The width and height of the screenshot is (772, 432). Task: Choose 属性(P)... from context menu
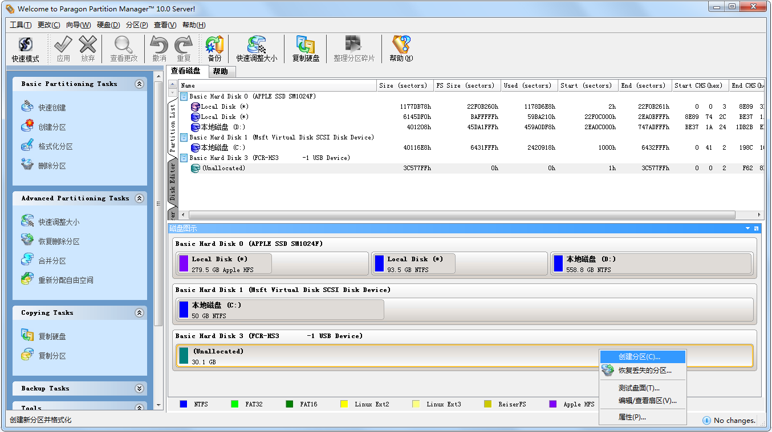[x=643, y=417]
